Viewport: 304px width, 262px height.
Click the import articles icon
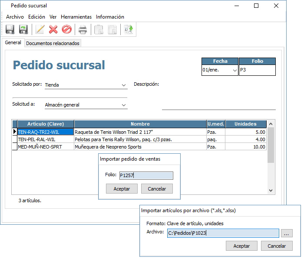(129, 29)
